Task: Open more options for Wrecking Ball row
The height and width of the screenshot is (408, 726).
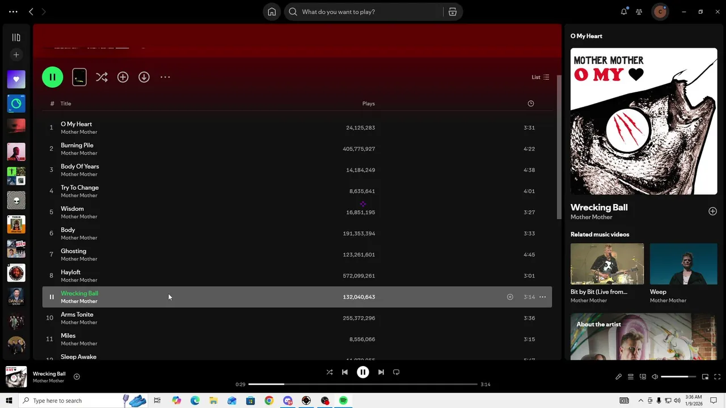Action: 542,297
